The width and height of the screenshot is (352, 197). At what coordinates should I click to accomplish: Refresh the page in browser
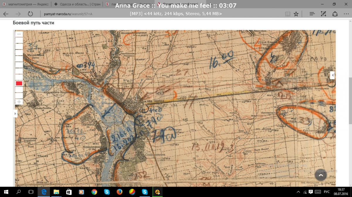(30, 14)
